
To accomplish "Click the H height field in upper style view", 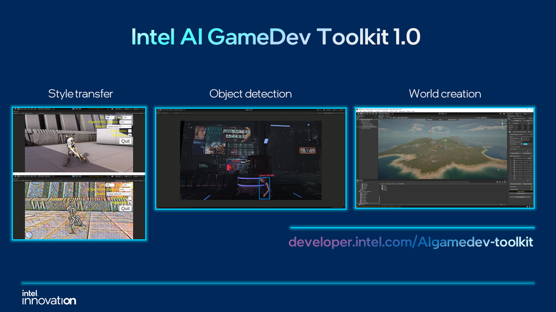I will [127, 118].
